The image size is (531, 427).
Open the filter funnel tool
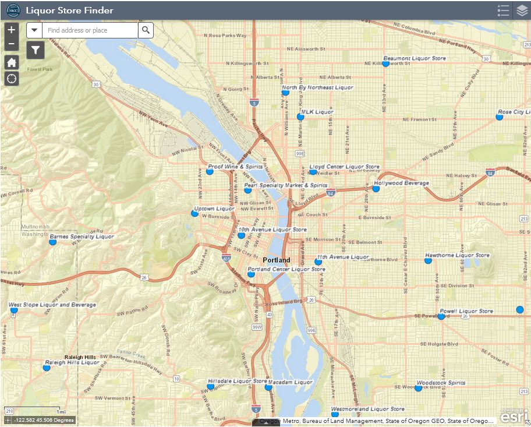(36, 50)
